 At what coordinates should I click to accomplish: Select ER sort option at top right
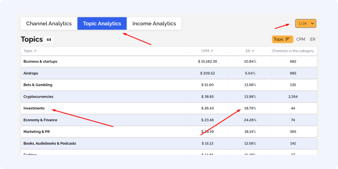tap(313, 39)
